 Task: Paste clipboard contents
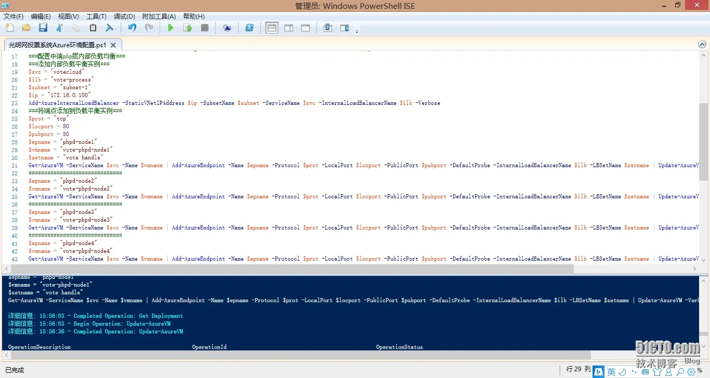(93, 28)
